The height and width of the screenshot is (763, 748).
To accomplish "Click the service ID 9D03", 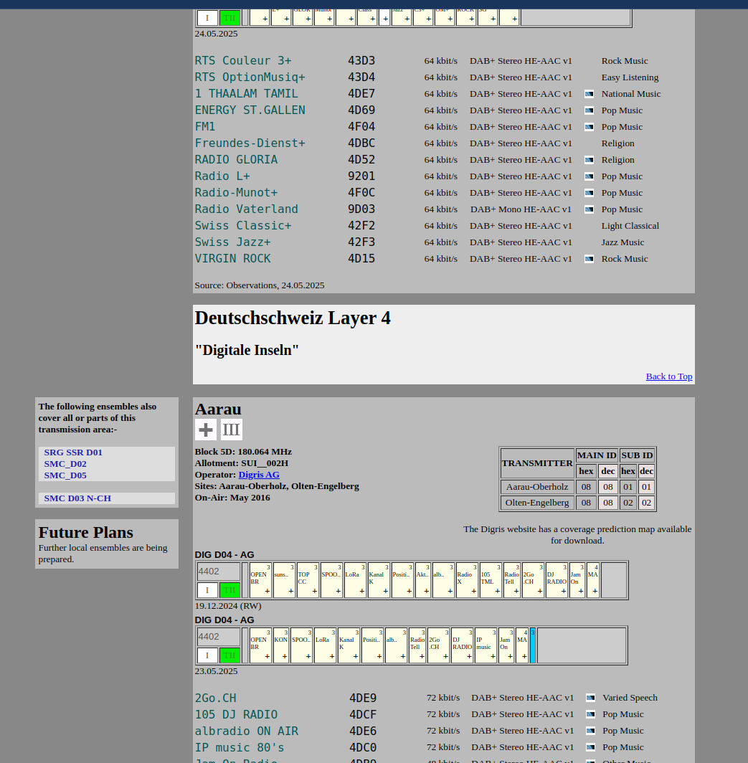I will point(361,209).
